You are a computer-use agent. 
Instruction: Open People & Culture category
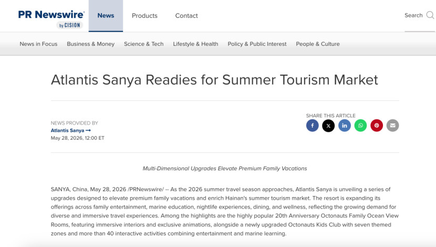tap(318, 44)
